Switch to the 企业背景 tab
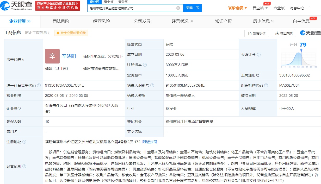Screen dimensions: 321x184 20,21
